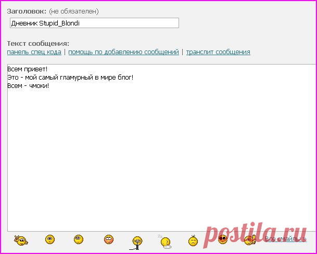Click the line about 'гламурный в мире блог'

point(70,78)
